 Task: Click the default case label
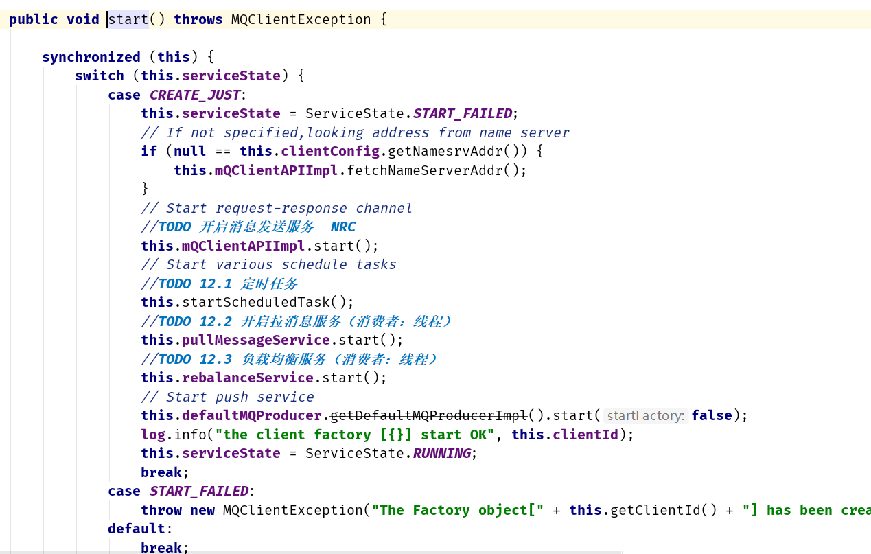(x=137, y=529)
